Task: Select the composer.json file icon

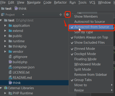Action: click(x=10, y=67)
